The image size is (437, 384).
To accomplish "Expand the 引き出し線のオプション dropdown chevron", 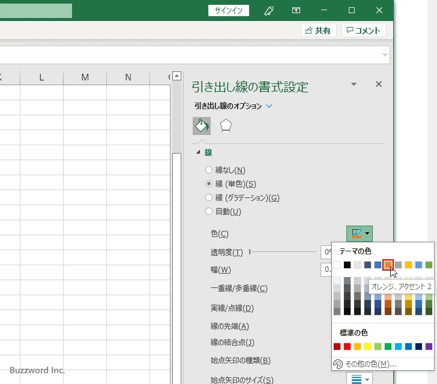I will click(269, 106).
